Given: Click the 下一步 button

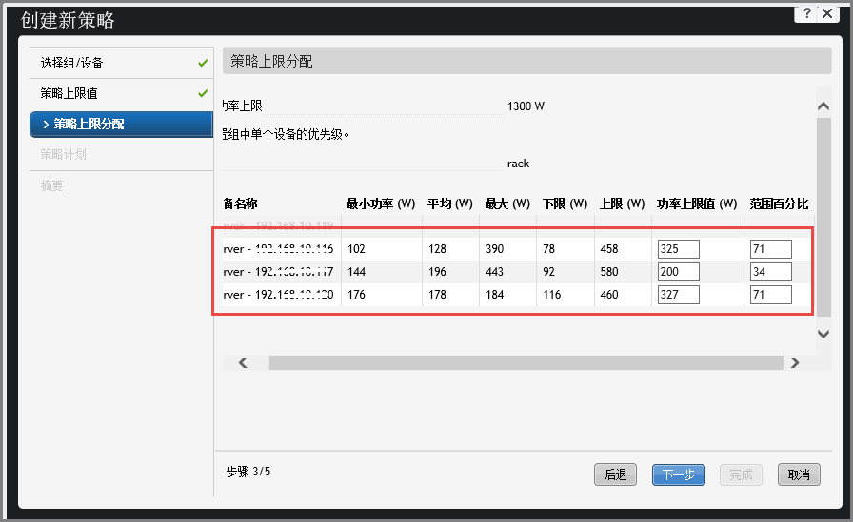Looking at the screenshot, I should 679,474.
